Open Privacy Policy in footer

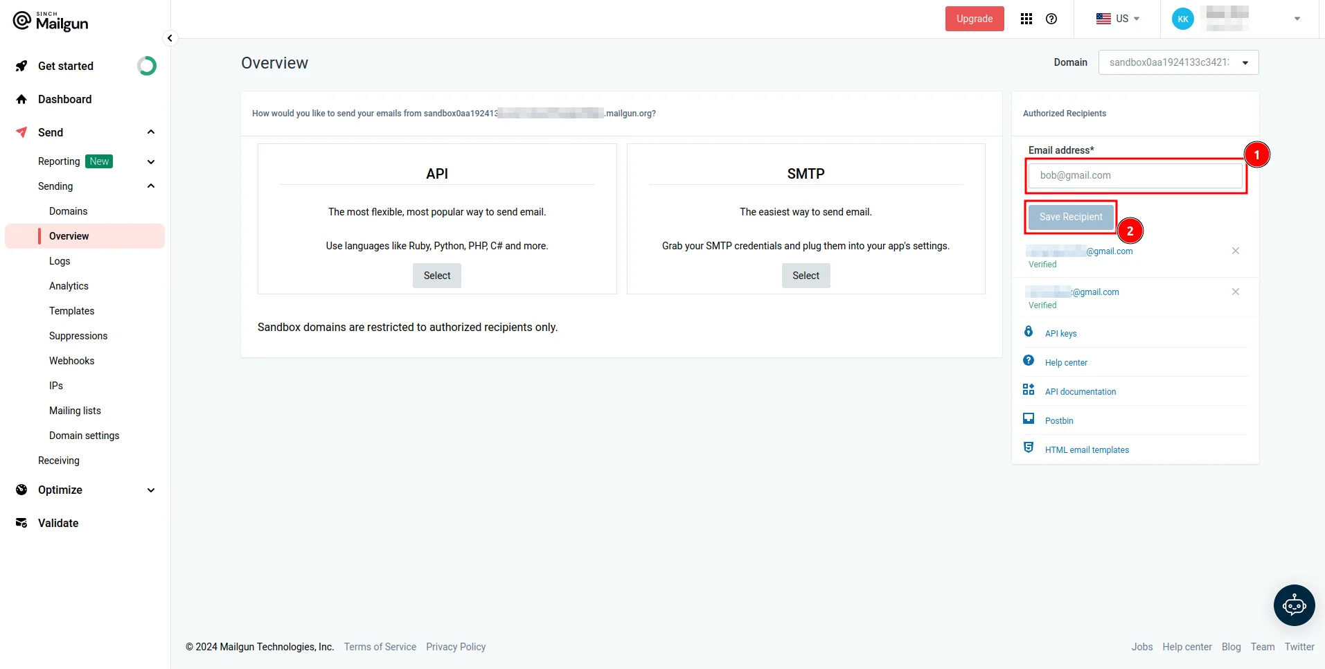pyautogui.click(x=456, y=647)
